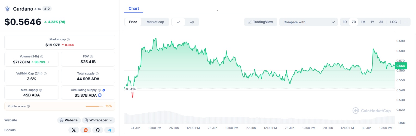
Task: Expand the Whitepaper dropdown
Action: tap(99, 120)
